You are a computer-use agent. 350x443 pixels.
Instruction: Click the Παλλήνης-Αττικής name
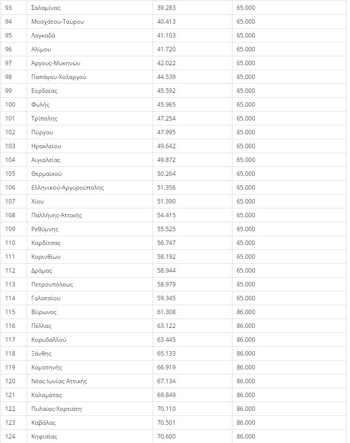[56, 215]
